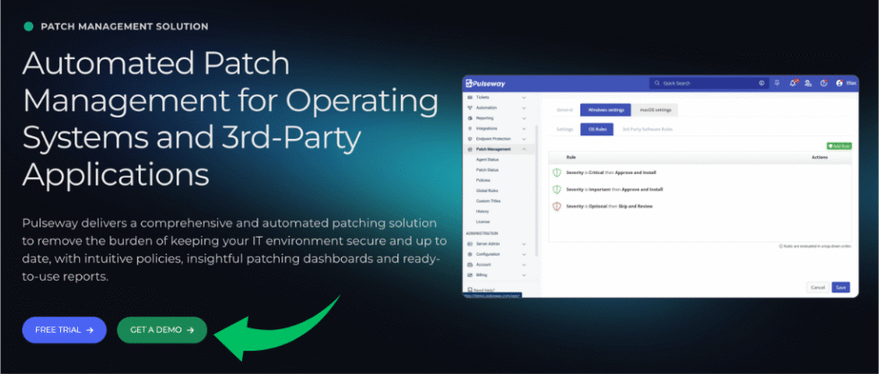Image resolution: width=879 pixels, height=374 pixels.
Task: Click the Tickets sidebar icon
Action: click(470, 97)
